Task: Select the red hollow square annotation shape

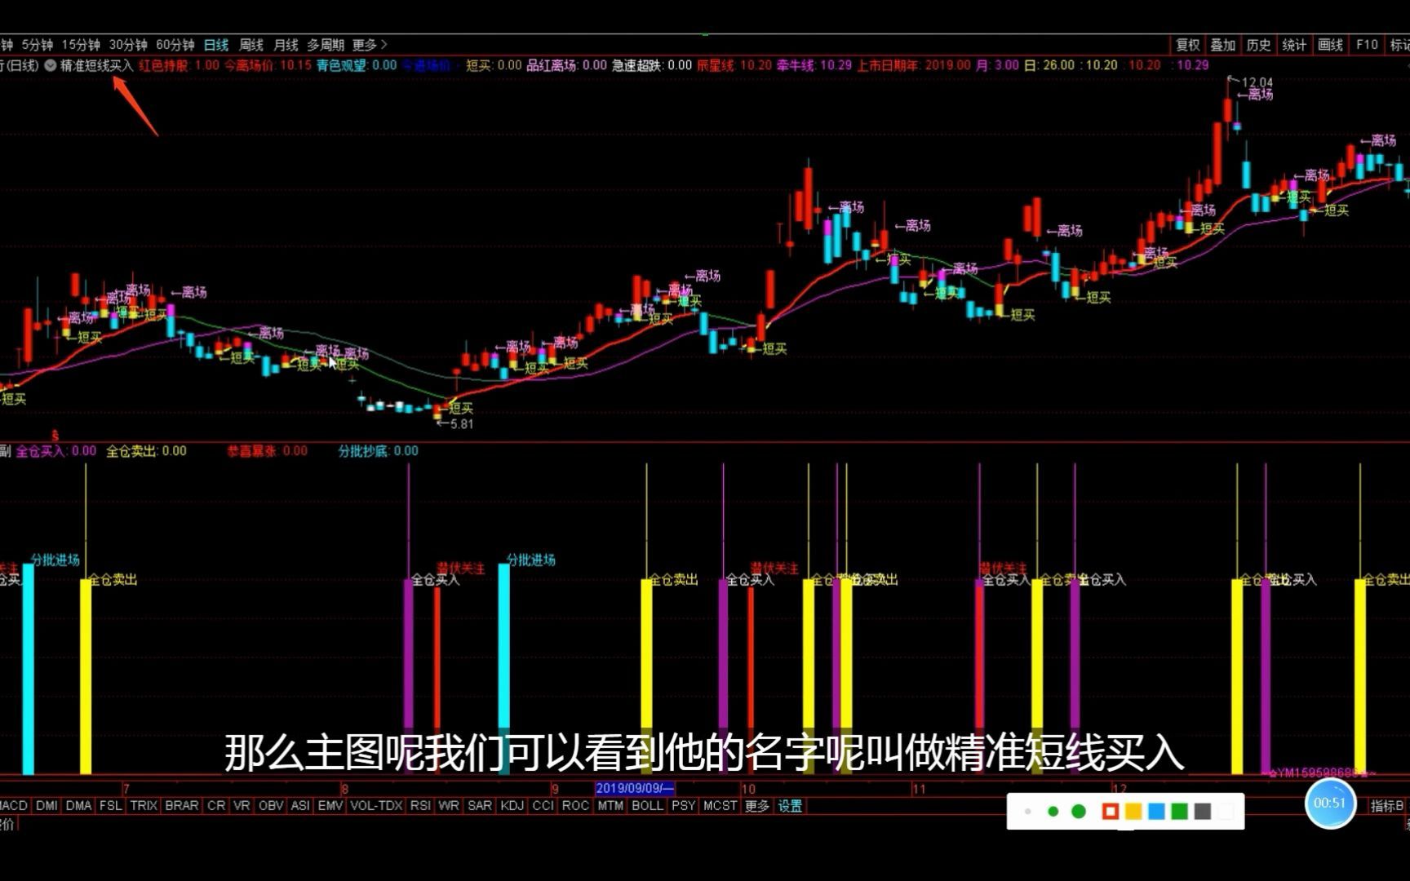Action: (x=1111, y=811)
